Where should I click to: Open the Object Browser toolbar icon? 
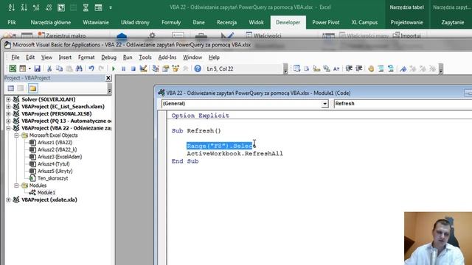point(176,68)
